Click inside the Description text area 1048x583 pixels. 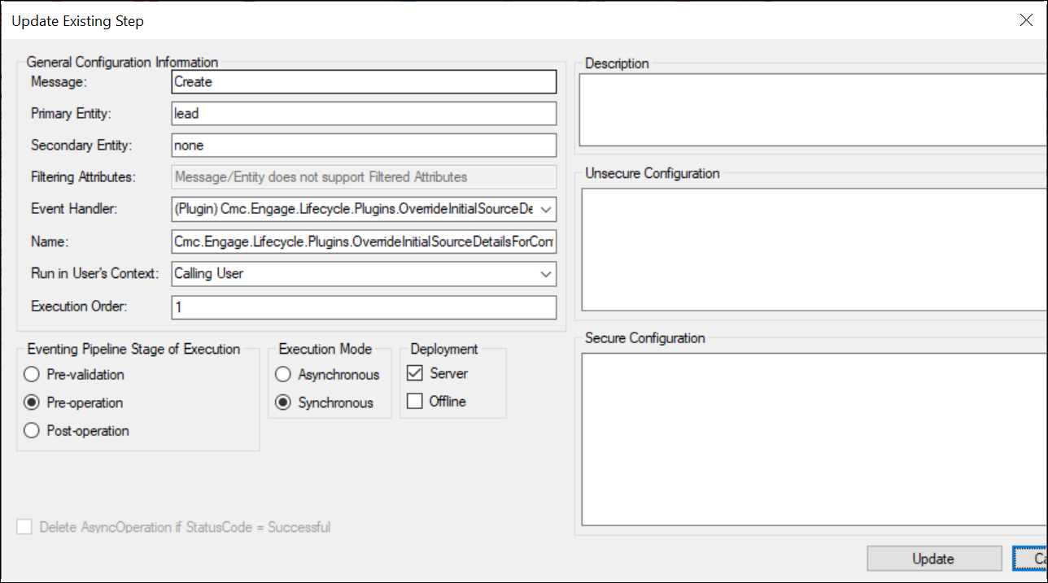[812, 109]
